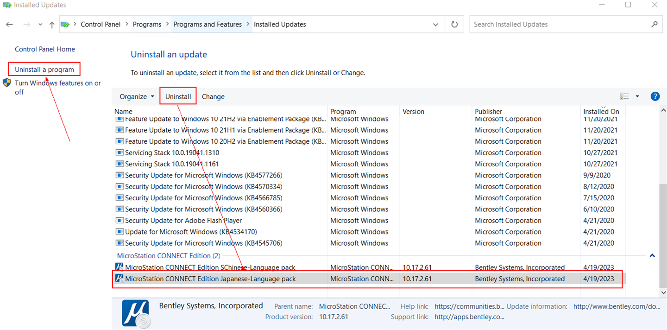Image resolution: width=667 pixels, height=330 pixels.
Task: Open the Programs breadcrumb
Action: tap(147, 25)
